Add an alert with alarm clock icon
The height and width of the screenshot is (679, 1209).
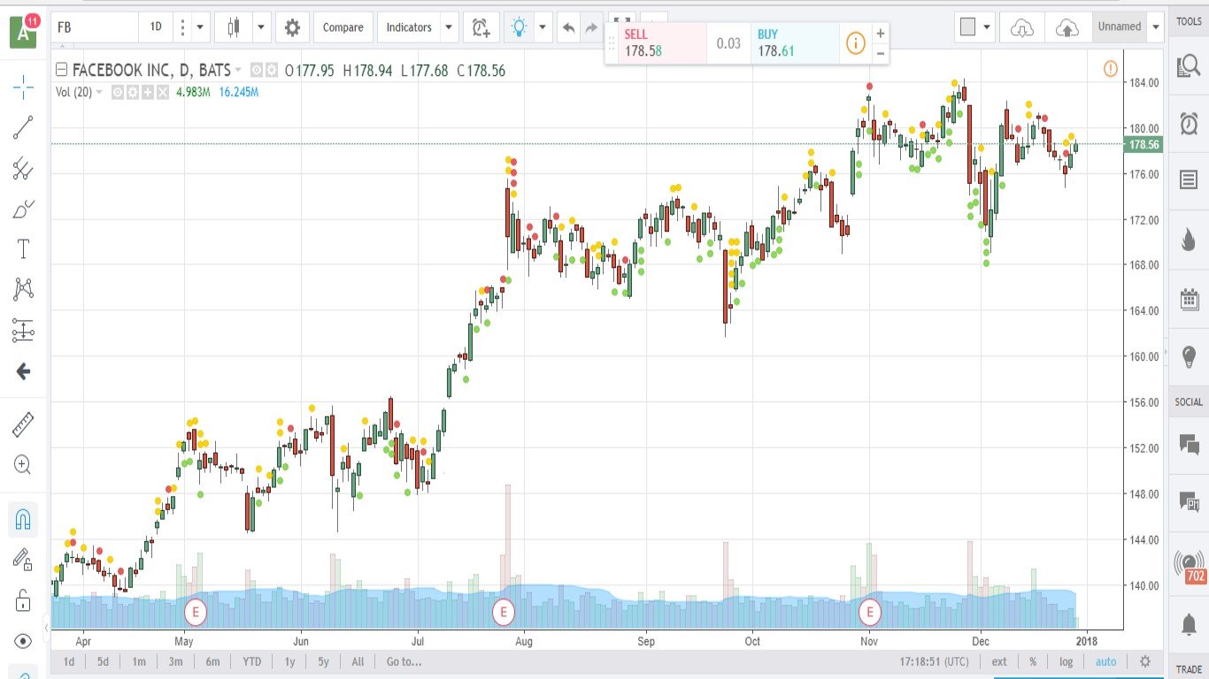pyautogui.click(x=481, y=27)
